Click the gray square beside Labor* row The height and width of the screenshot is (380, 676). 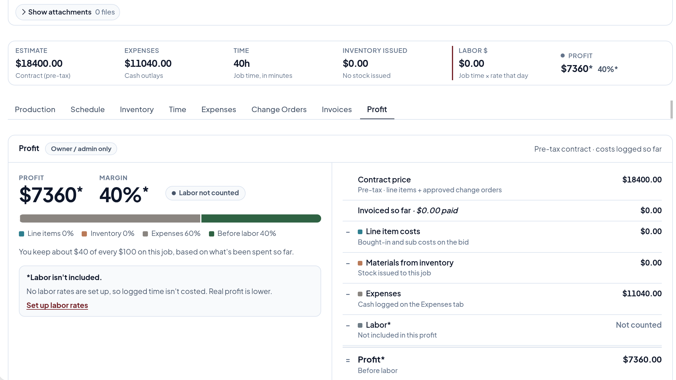point(360,325)
